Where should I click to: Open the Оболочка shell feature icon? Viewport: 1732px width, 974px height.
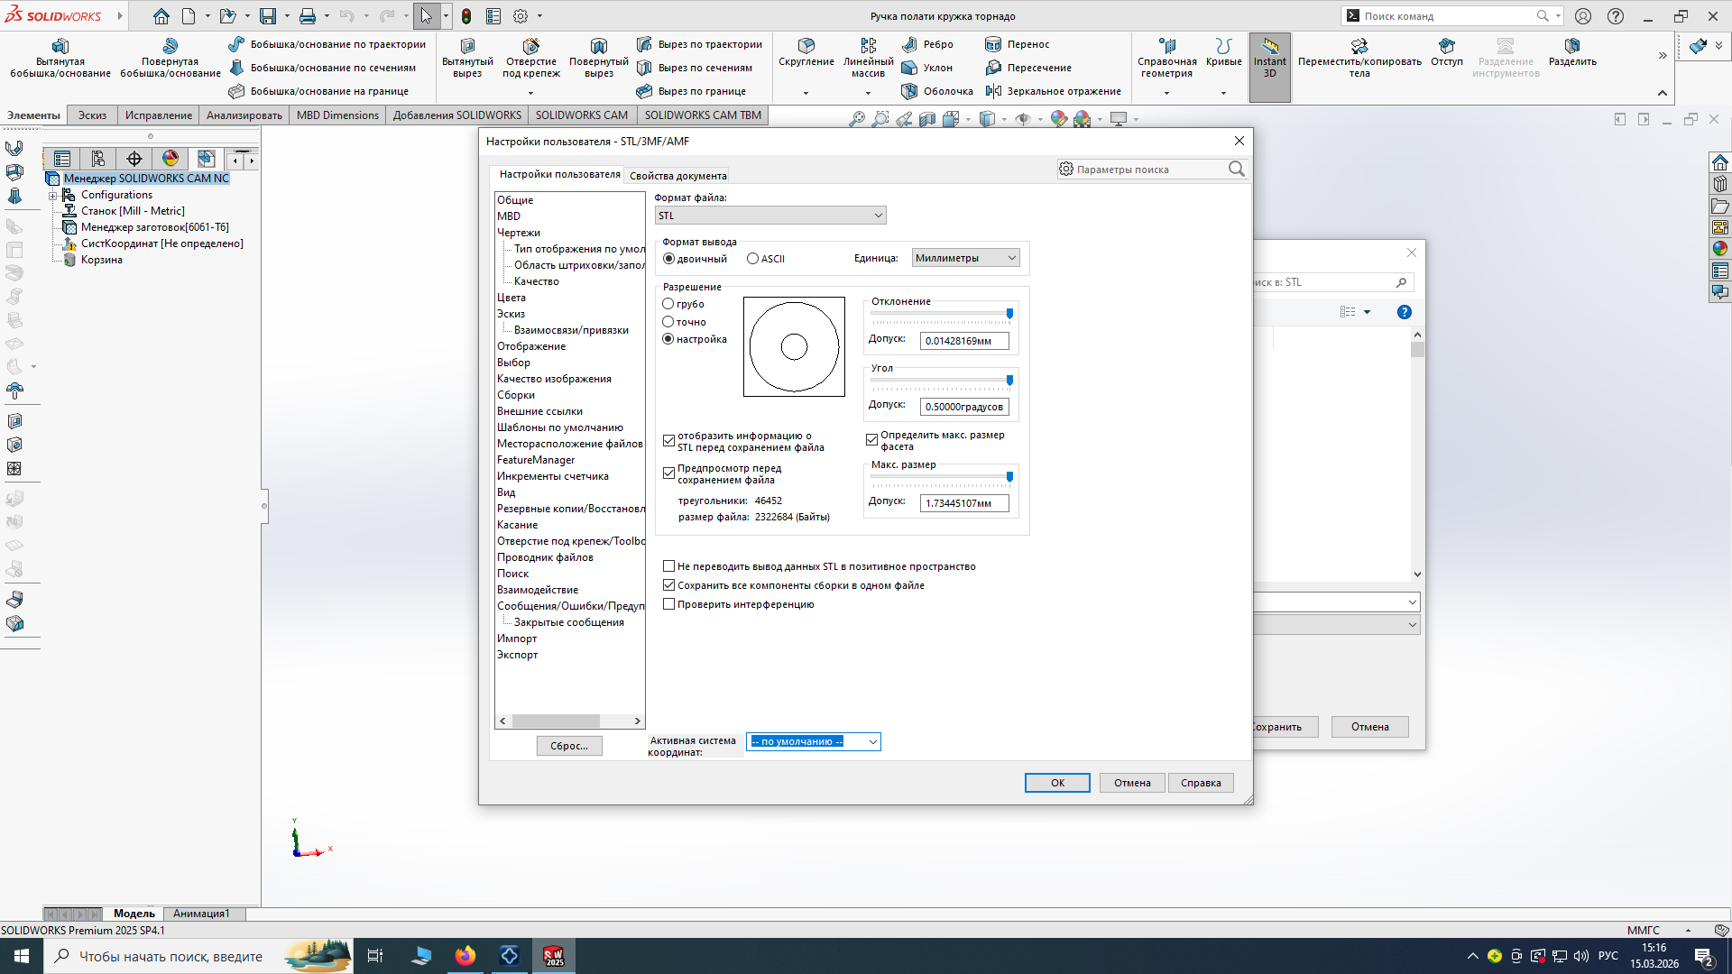point(909,91)
